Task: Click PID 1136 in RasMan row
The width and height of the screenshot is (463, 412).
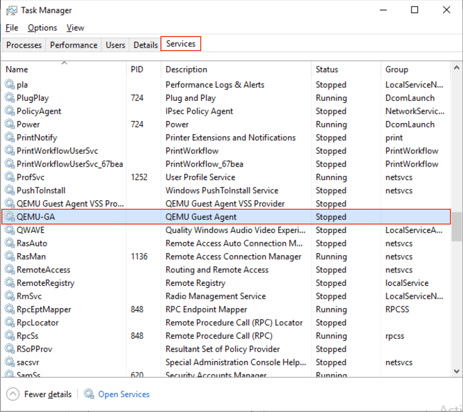Action: coord(139,256)
